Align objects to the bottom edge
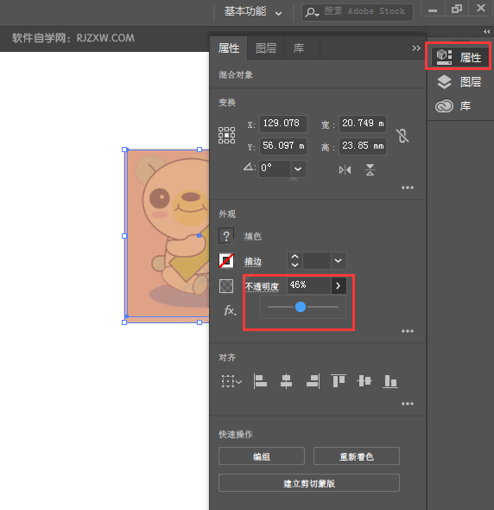 coord(390,381)
